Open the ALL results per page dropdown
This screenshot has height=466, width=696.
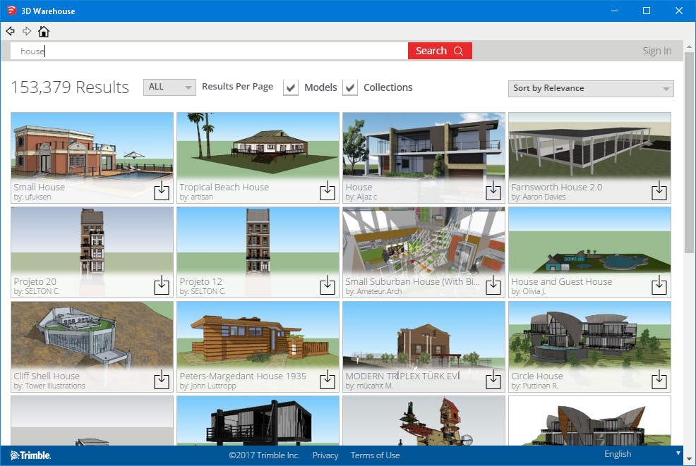pyautogui.click(x=169, y=87)
